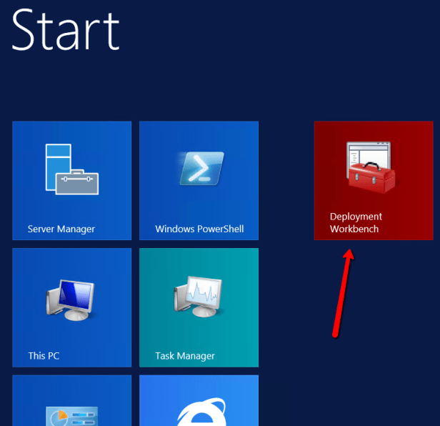Open This PC computer icon
The image size is (440, 426).
[71, 296]
